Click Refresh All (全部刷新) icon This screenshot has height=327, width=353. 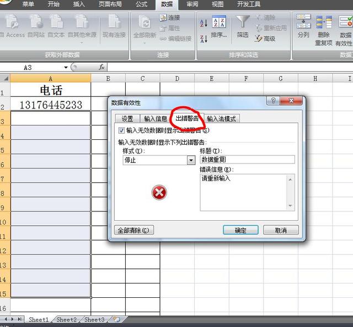click(x=145, y=28)
